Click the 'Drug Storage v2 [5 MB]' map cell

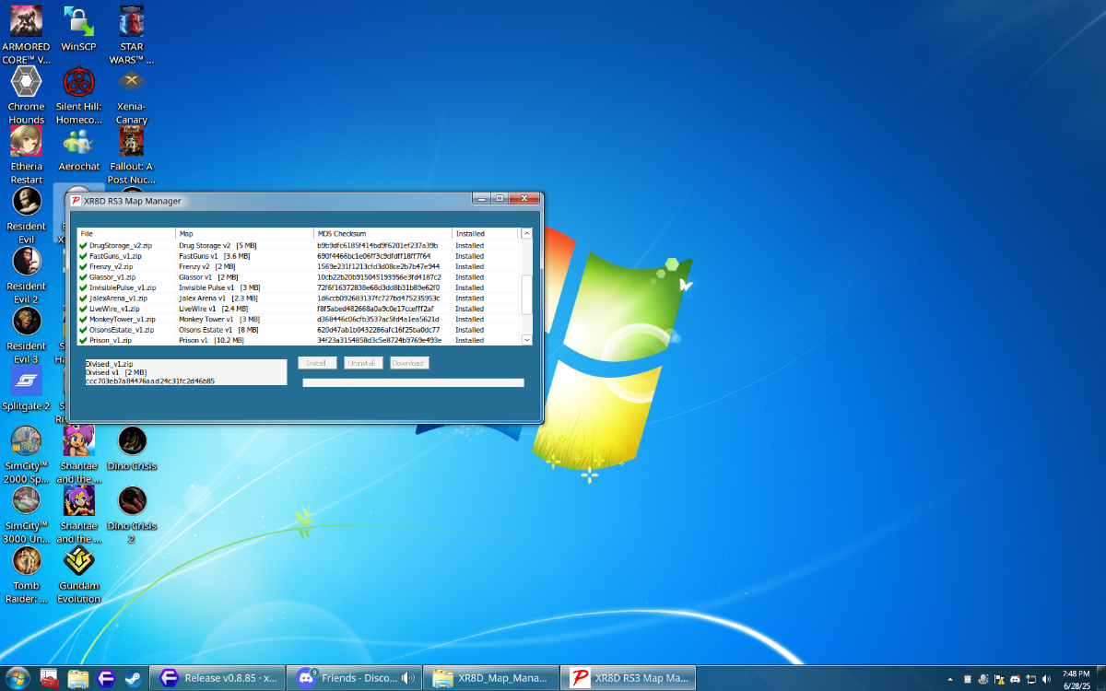(218, 246)
